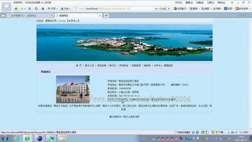Open the green 360 browser taskbar icon
Image resolution: width=252 pixels, height=142 pixels.
(27, 138)
